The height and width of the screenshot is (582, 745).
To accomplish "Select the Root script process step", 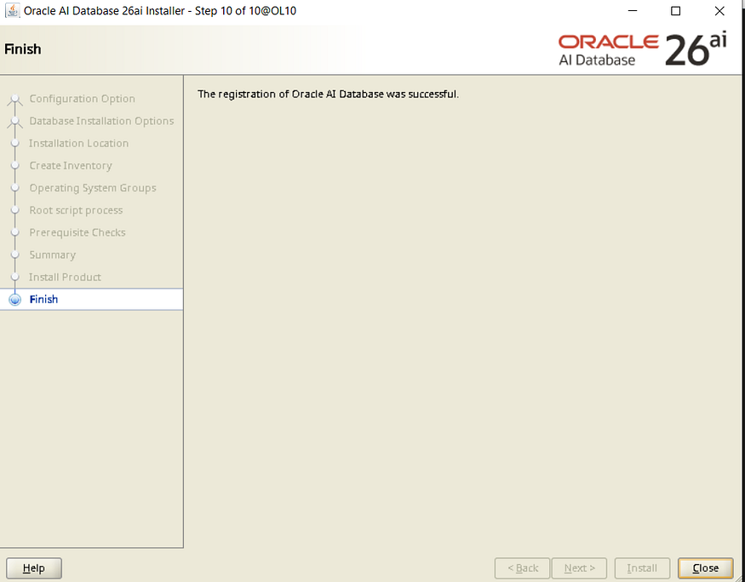I will click(x=76, y=210).
